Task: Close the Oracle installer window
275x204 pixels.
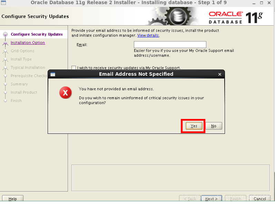Action: (x=269, y=3)
